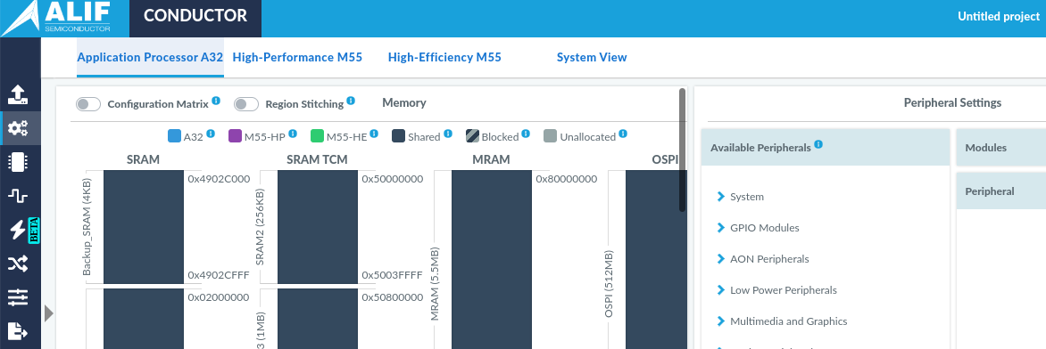1046x349 pixels.
Task: Switch to High-Efficiency M55 tab
Action: tap(444, 57)
